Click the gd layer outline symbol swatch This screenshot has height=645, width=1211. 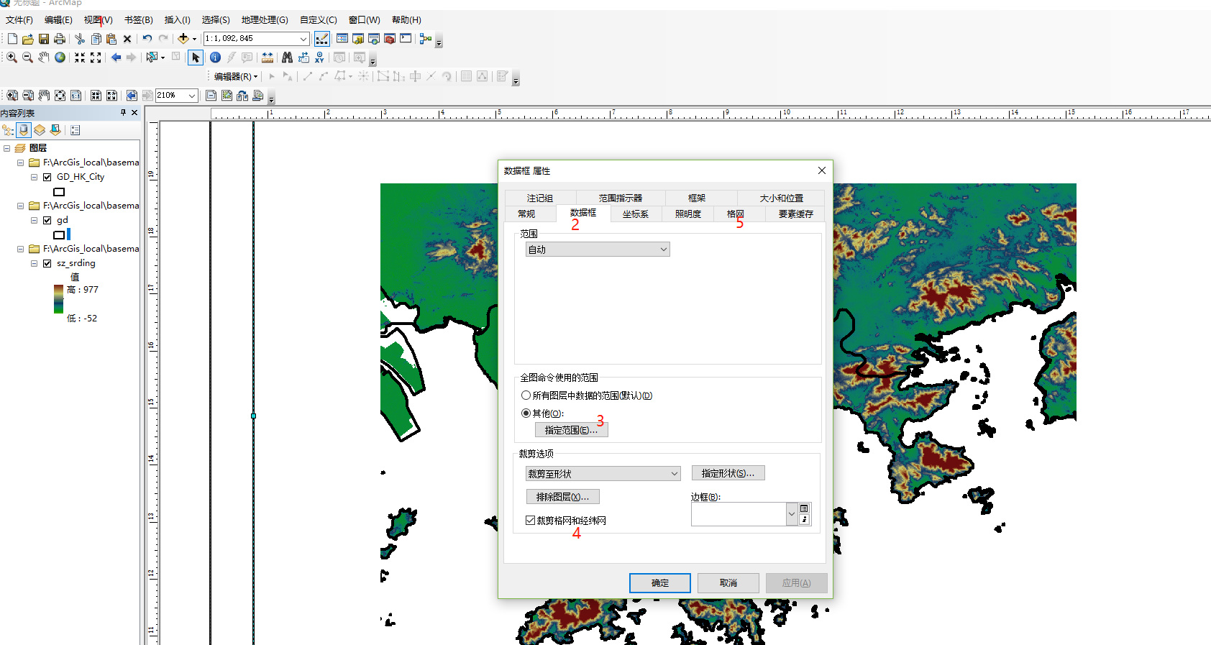point(59,234)
